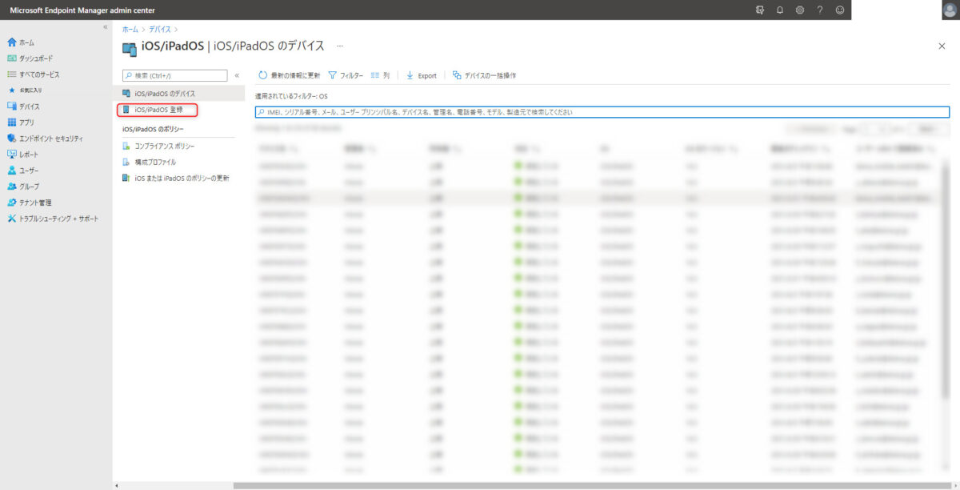Click the 構成プロファイル profile icon
This screenshot has width=960, height=490.
click(x=126, y=163)
